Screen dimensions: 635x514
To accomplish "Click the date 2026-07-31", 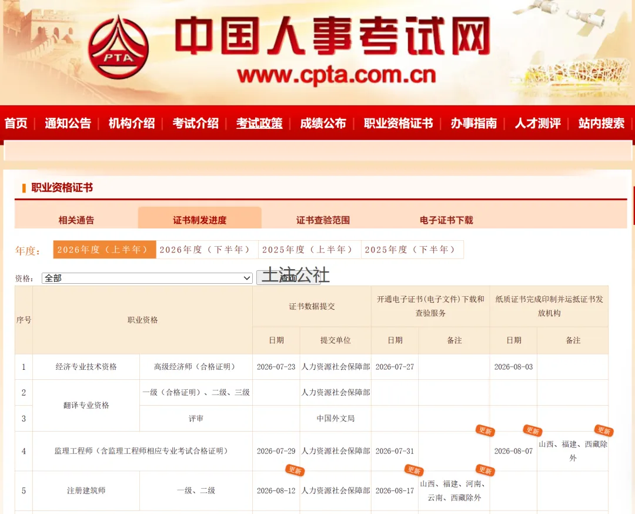I will 395,451.
